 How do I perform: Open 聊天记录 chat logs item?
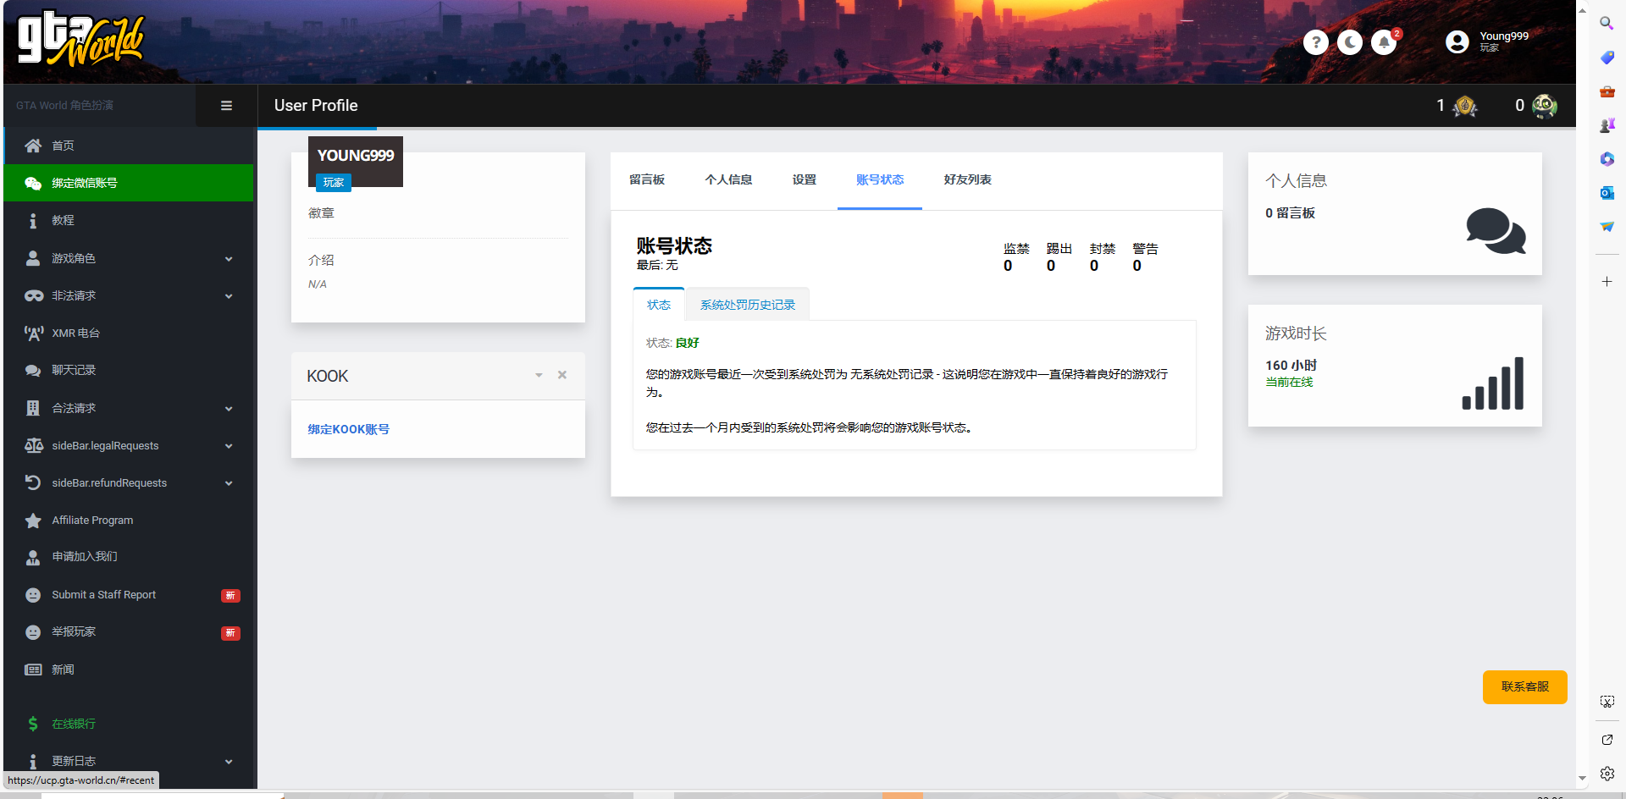tap(129, 370)
